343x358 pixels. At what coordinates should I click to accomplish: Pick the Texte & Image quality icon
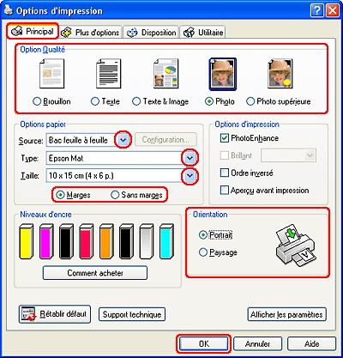click(165, 74)
